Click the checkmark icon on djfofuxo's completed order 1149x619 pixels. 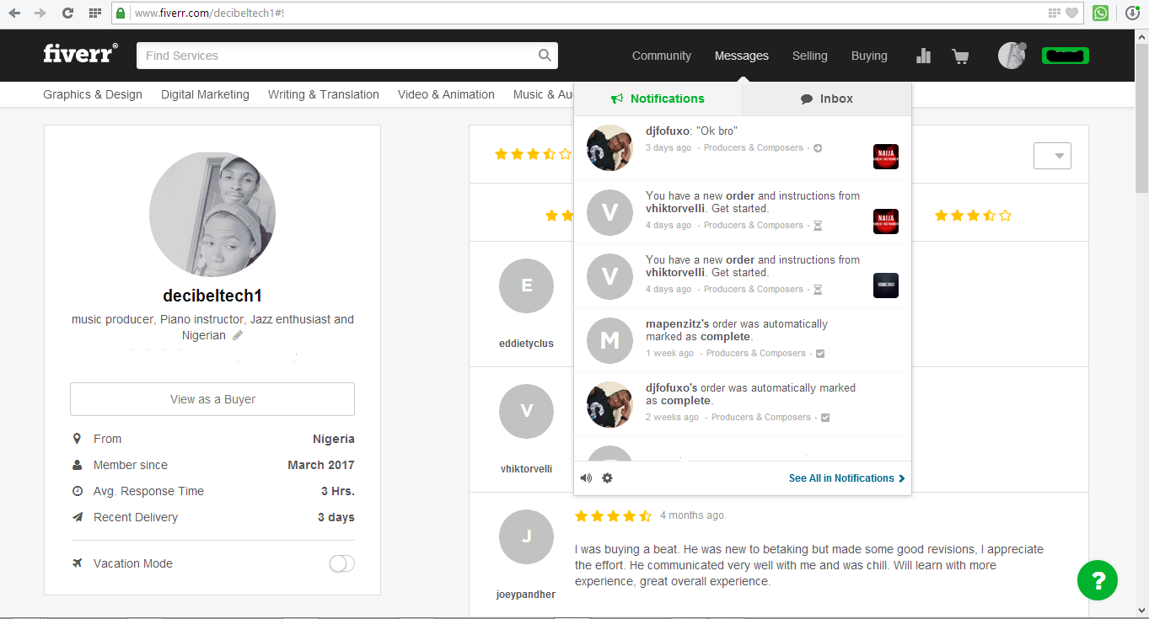[x=825, y=418]
